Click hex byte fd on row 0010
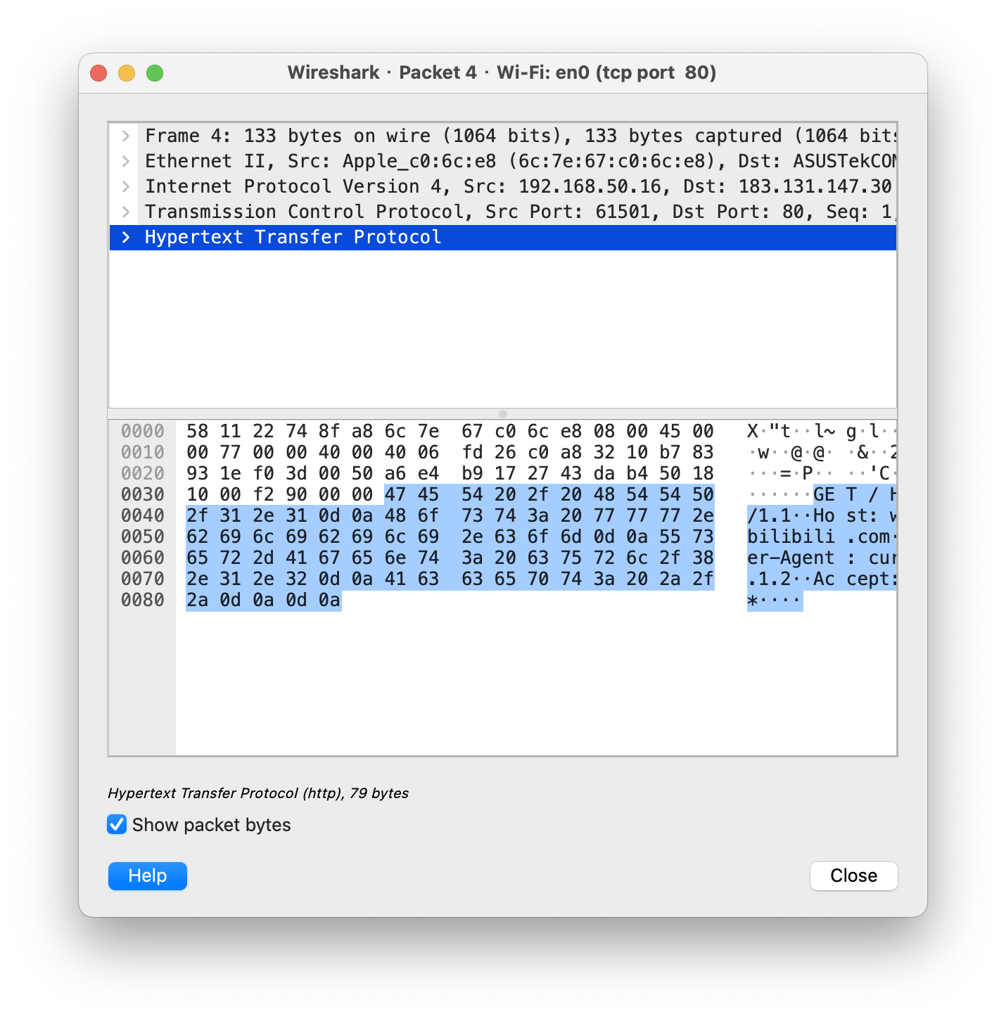The height and width of the screenshot is (1021, 1006). (472, 452)
